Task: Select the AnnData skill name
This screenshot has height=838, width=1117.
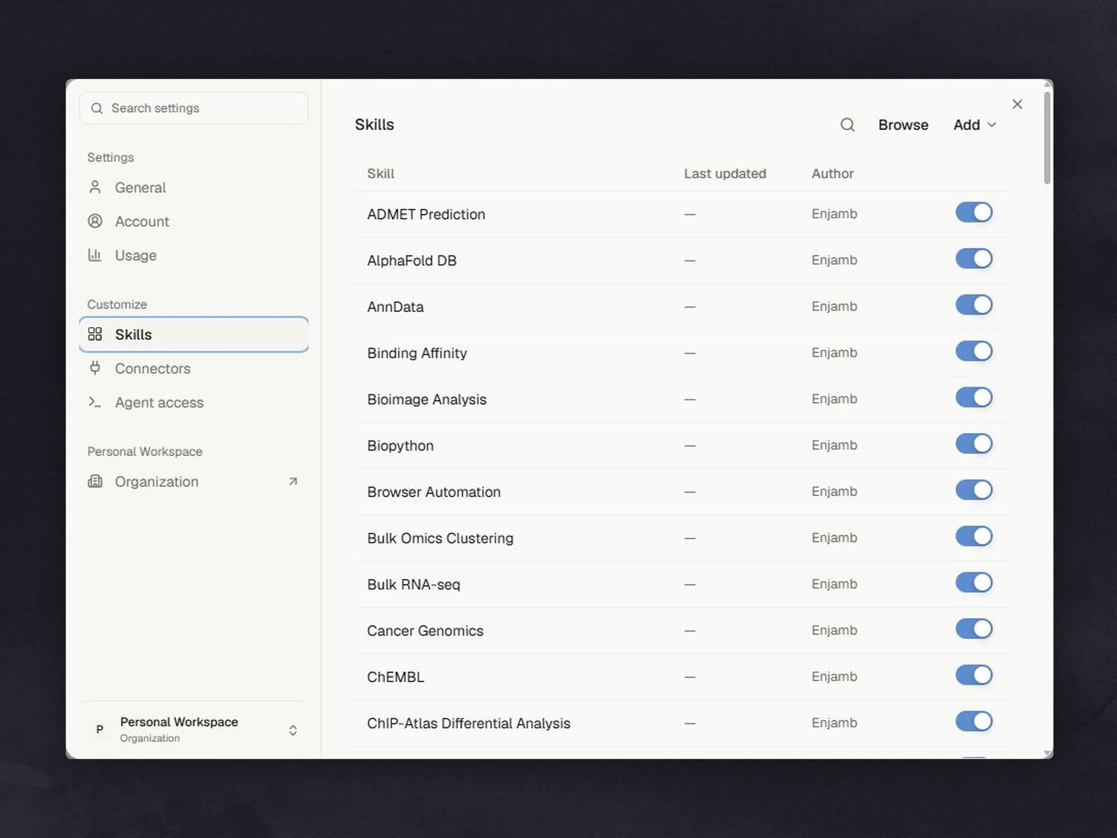Action: (395, 306)
